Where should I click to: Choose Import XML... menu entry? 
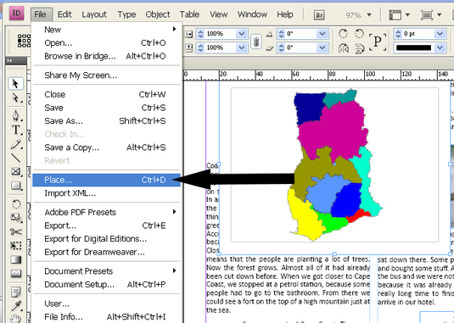(x=107, y=193)
